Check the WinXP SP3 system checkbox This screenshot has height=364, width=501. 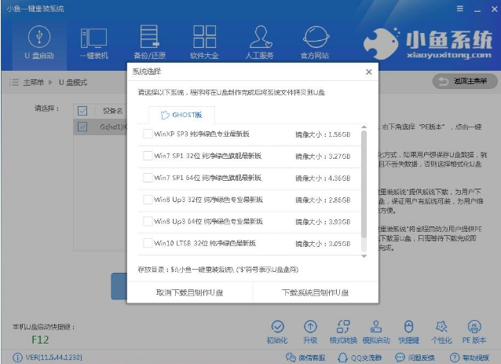click(148, 134)
